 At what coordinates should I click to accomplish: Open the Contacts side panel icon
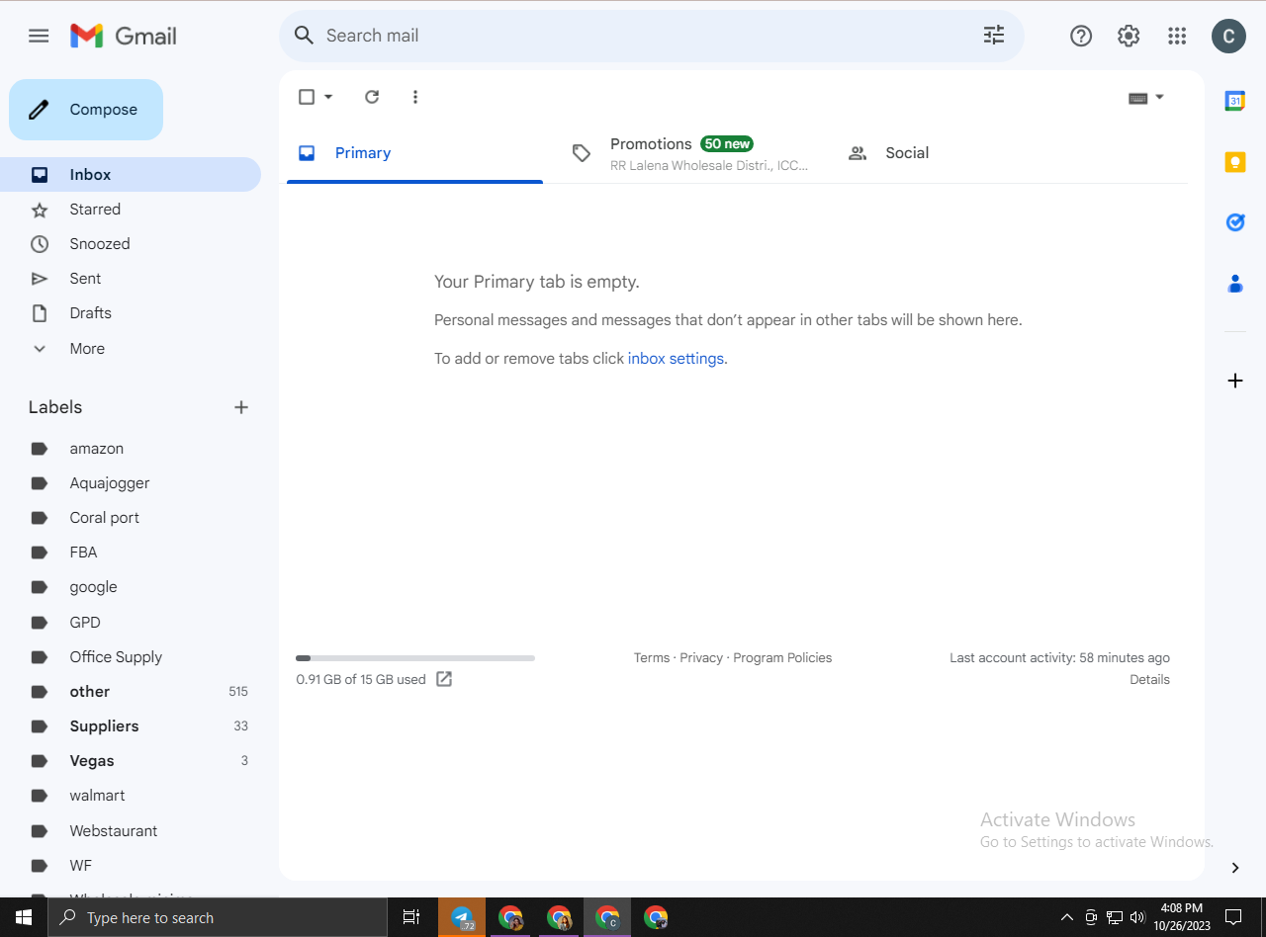tap(1234, 285)
